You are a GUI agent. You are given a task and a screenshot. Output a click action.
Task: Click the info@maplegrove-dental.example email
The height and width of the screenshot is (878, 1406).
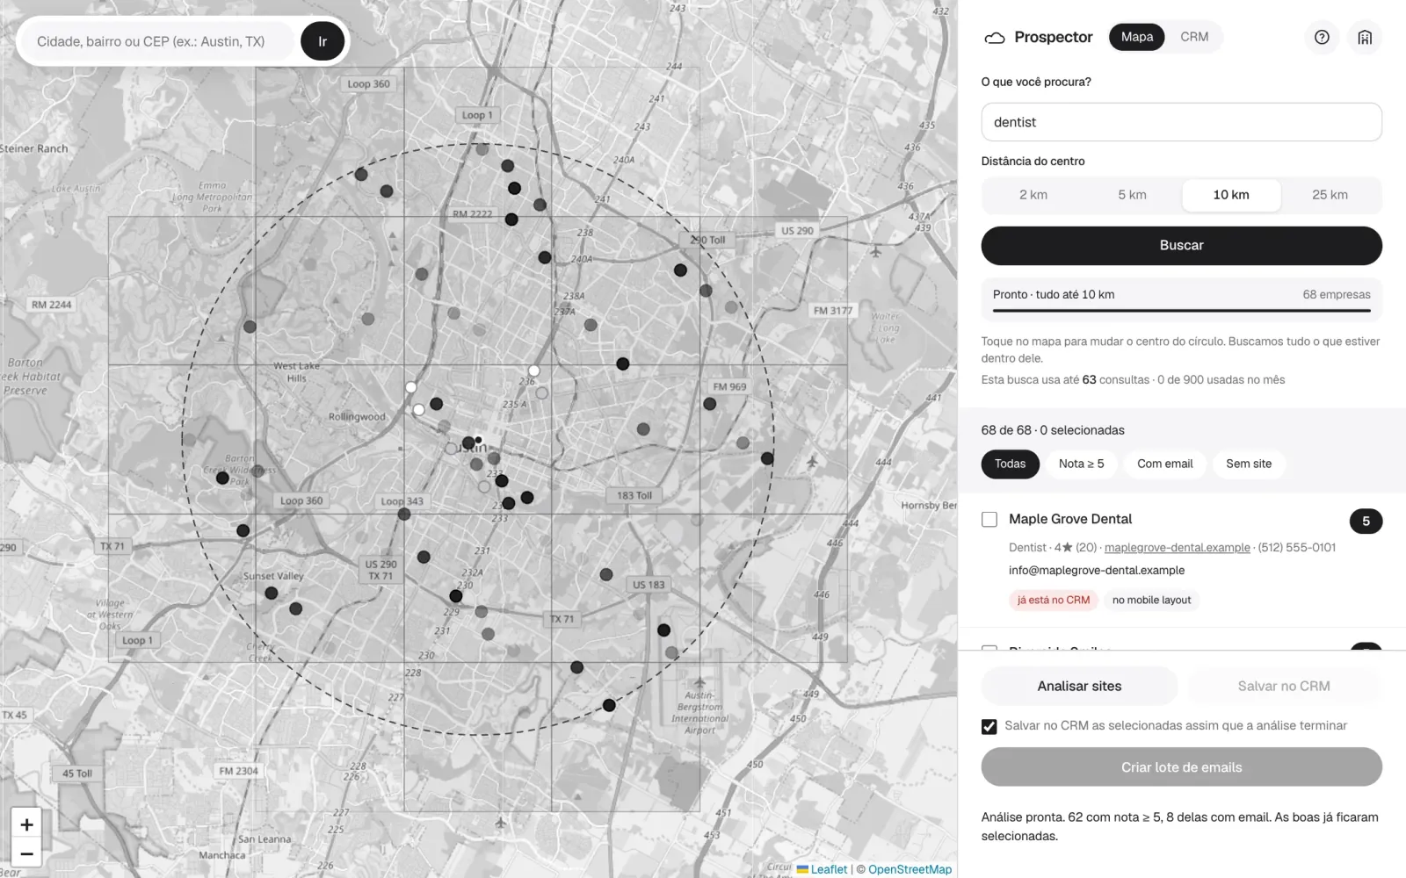pyautogui.click(x=1097, y=571)
